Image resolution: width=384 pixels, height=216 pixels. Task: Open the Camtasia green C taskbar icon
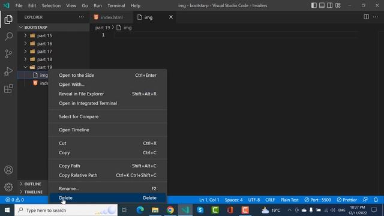[x=215, y=210]
